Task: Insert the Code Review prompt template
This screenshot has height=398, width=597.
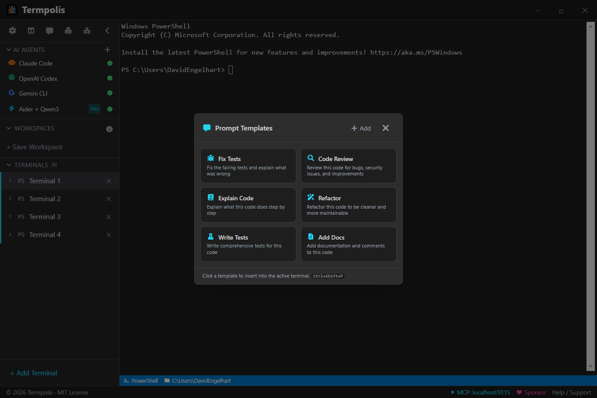Action: point(348,166)
